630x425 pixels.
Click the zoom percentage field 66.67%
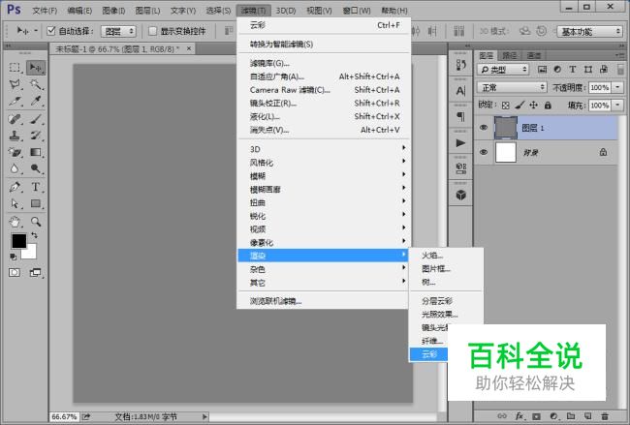click(64, 416)
